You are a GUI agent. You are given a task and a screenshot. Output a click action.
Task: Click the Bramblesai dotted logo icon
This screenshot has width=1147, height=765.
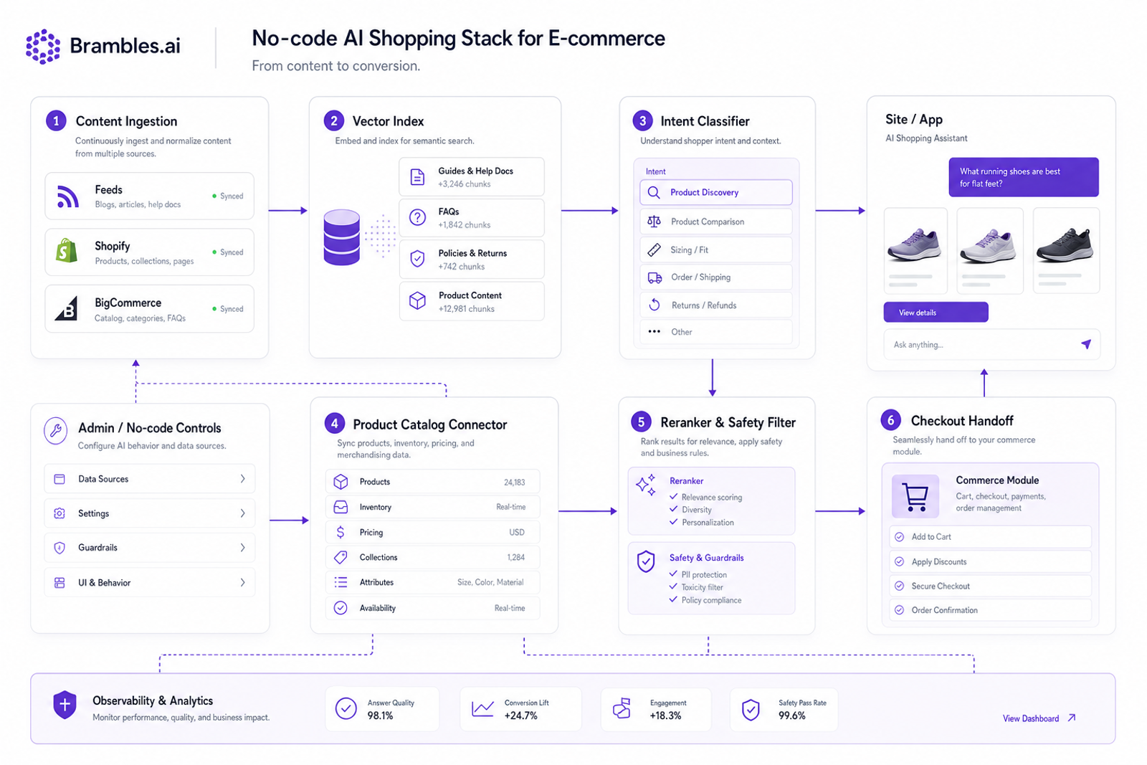43,47
